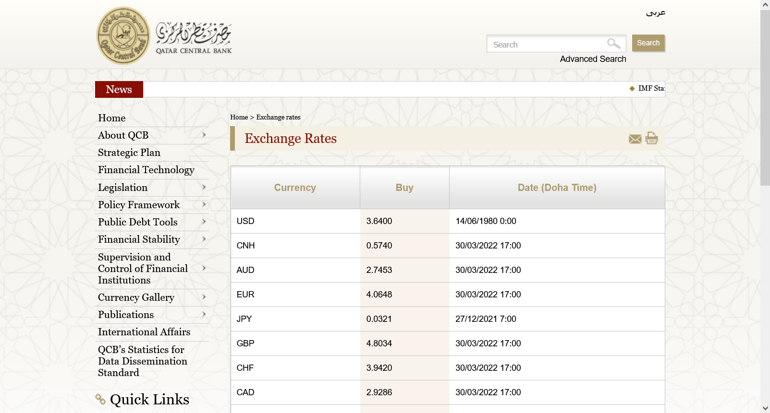The width and height of the screenshot is (770, 413).
Task: Click the scrollbar down arrow
Action: click(x=765, y=408)
